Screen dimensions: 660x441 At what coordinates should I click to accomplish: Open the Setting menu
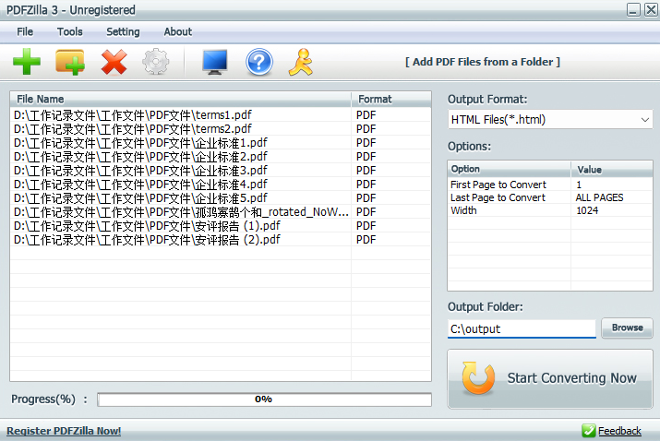[x=123, y=31]
